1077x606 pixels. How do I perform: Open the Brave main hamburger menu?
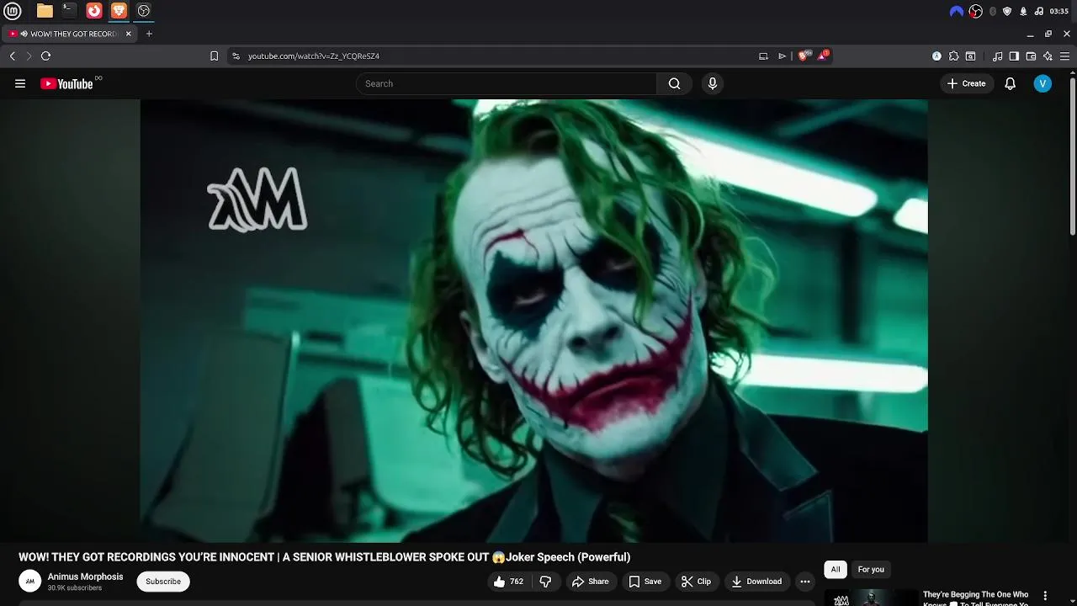tap(1064, 56)
